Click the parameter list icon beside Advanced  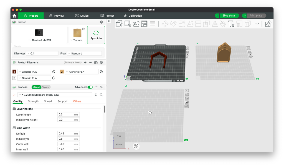click(96, 87)
